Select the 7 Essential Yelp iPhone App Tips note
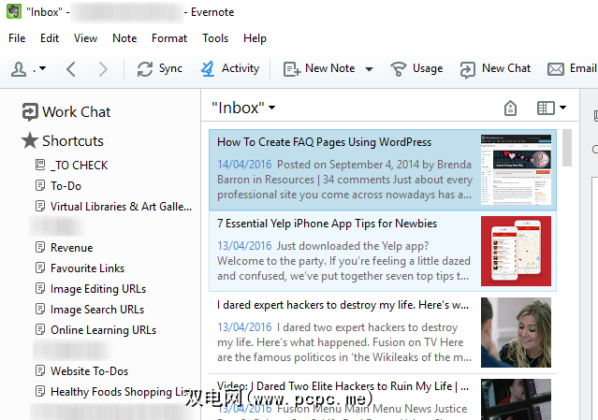The image size is (598, 420). pyautogui.click(x=383, y=252)
